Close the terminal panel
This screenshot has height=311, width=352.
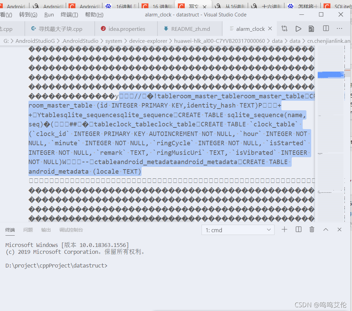tap(339, 229)
